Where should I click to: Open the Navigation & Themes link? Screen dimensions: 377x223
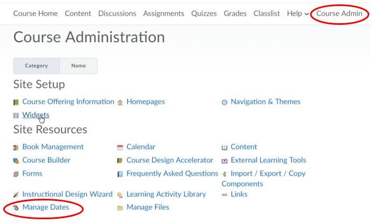(266, 102)
